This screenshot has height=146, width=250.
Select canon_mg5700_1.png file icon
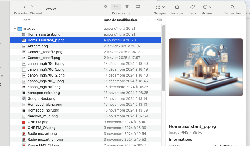[24, 81]
